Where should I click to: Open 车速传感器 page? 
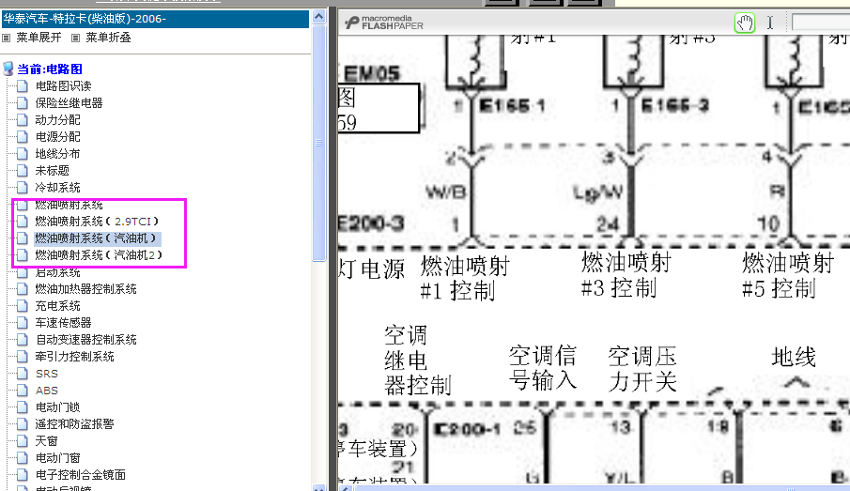[x=64, y=322]
